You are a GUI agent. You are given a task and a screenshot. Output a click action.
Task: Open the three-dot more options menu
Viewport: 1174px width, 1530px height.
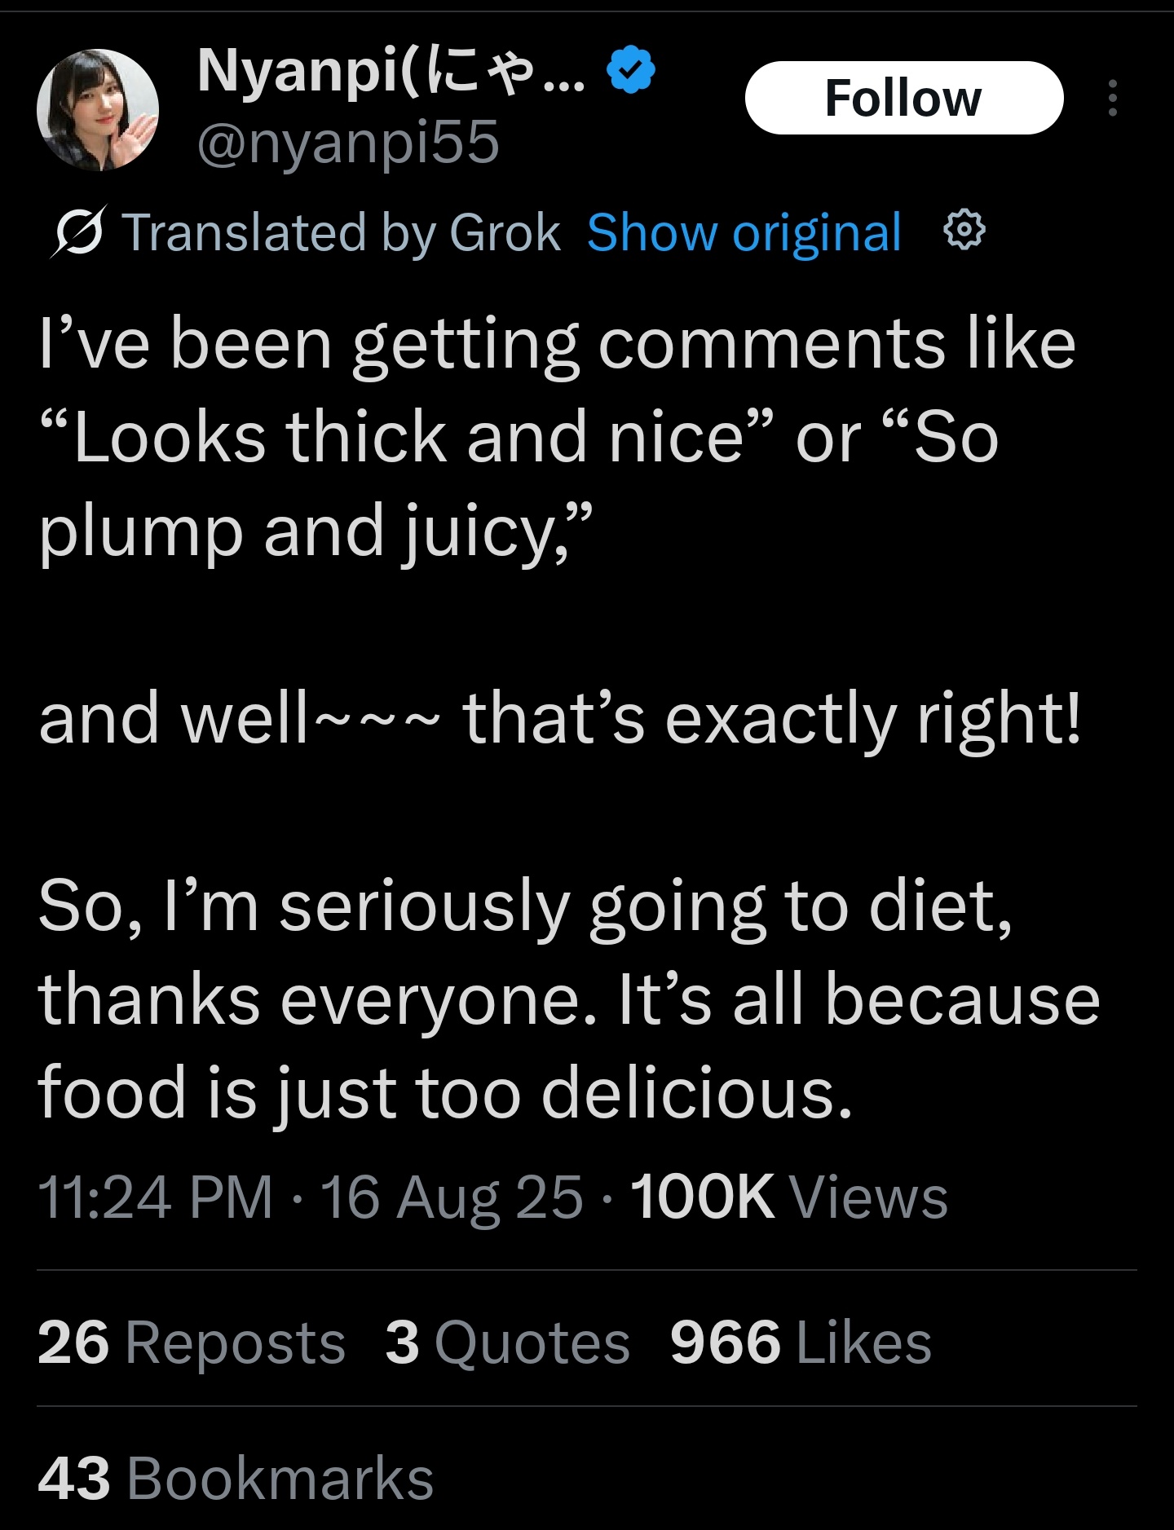coord(1112,98)
